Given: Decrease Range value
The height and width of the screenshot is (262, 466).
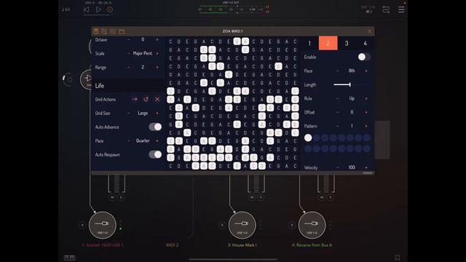Looking at the screenshot, I should [129, 68].
